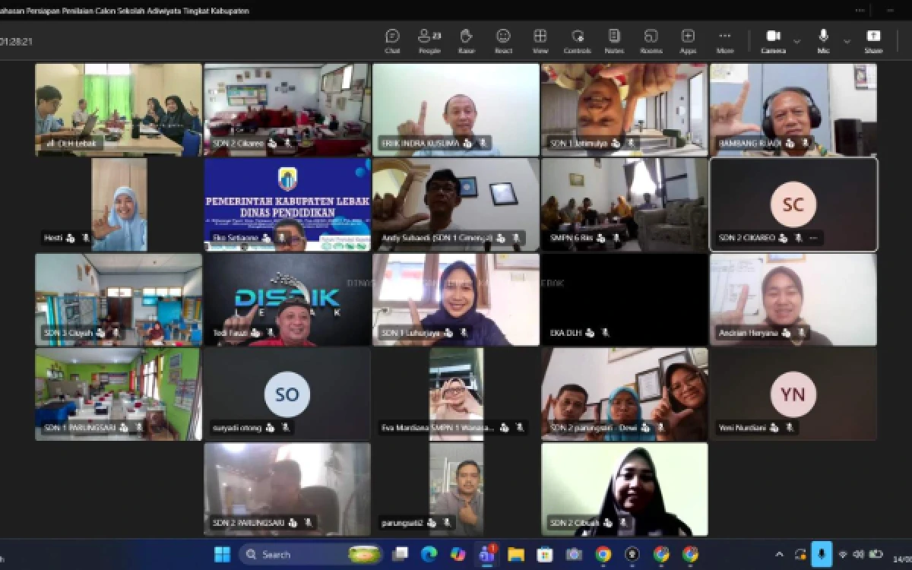Screen dimensions: 912x570
Task: Click the system tray microphone-in-use indicator
Action: coord(822,554)
